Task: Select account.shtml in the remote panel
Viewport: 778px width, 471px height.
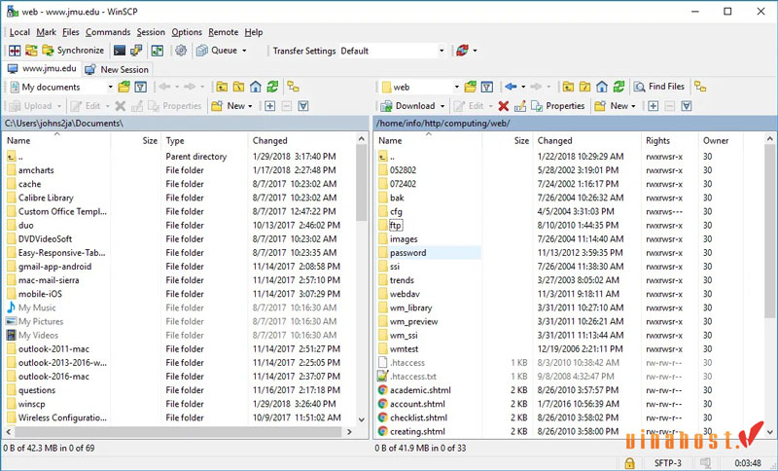Action: 417,405
